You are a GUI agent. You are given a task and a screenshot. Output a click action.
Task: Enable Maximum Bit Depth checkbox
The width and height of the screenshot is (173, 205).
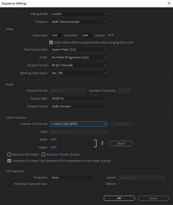(x=9, y=154)
